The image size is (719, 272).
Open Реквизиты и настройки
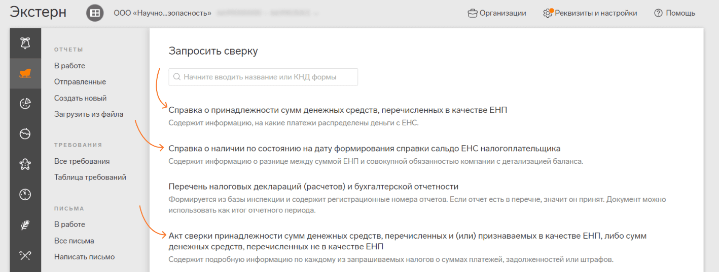pyautogui.click(x=590, y=13)
